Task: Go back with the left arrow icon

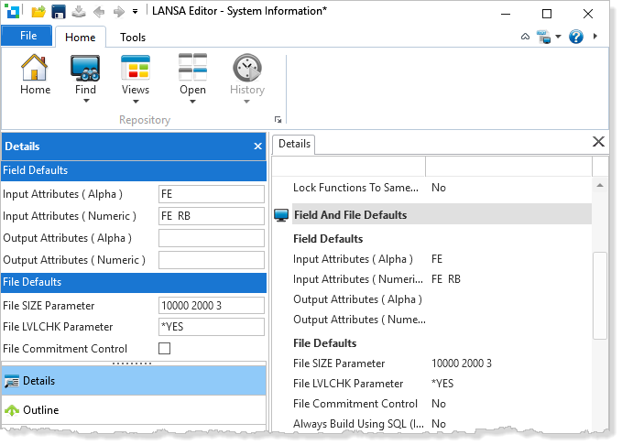Action: (99, 12)
